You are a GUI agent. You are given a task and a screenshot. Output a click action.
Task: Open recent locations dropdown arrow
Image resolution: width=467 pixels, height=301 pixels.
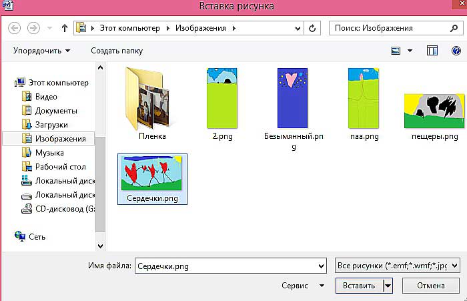click(50, 28)
